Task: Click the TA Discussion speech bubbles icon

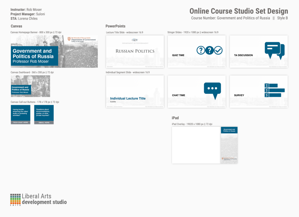Action: [x=274, y=51]
